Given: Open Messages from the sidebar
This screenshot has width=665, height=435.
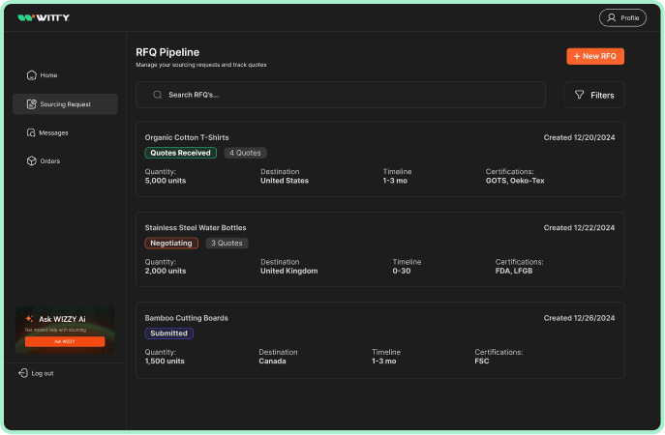Looking at the screenshot, I should point(53,132).
